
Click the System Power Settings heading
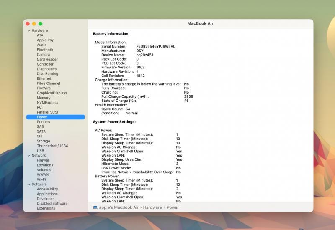tap(114, 122)
